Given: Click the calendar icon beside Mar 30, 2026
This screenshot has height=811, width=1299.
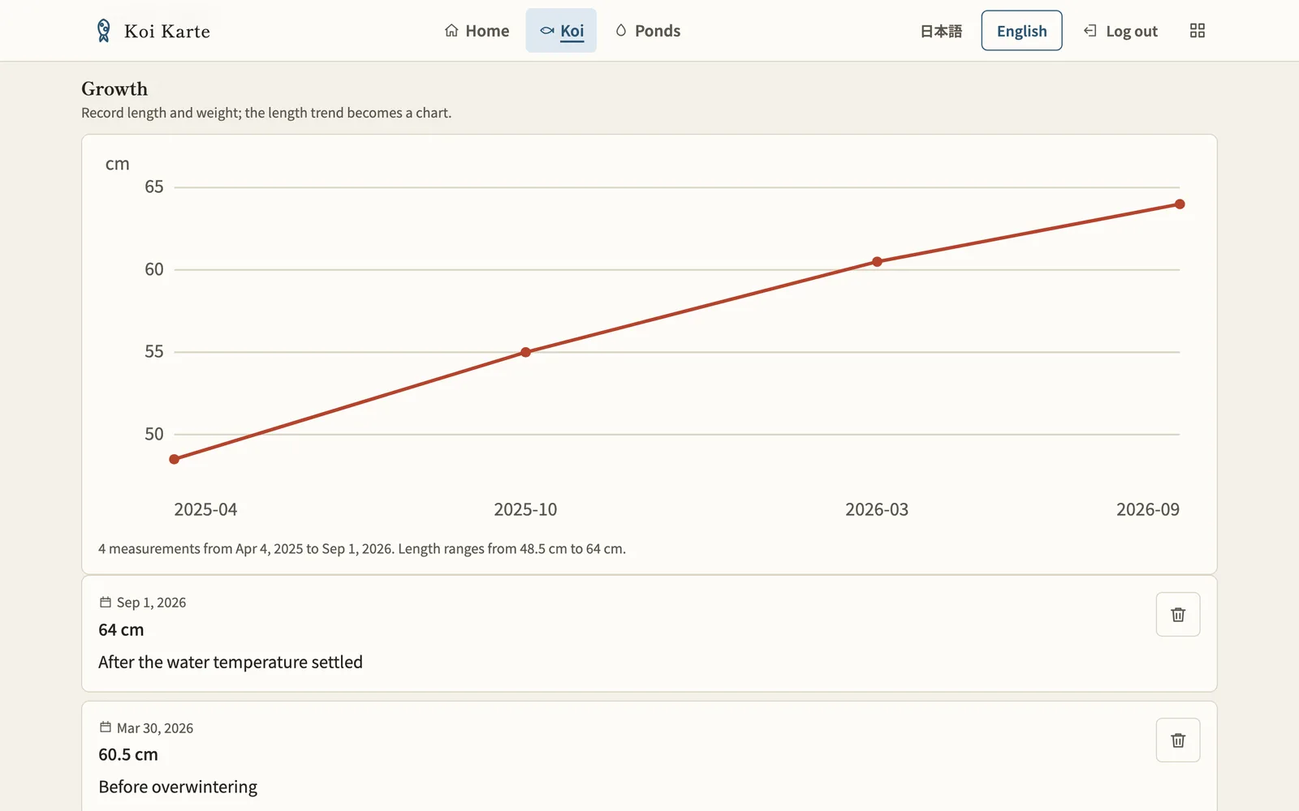Looking at the screenshot, I should (x=106, y=727).
